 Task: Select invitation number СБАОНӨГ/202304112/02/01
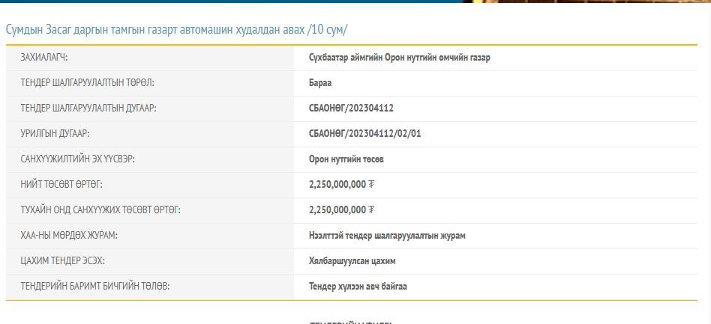point(364,134)
